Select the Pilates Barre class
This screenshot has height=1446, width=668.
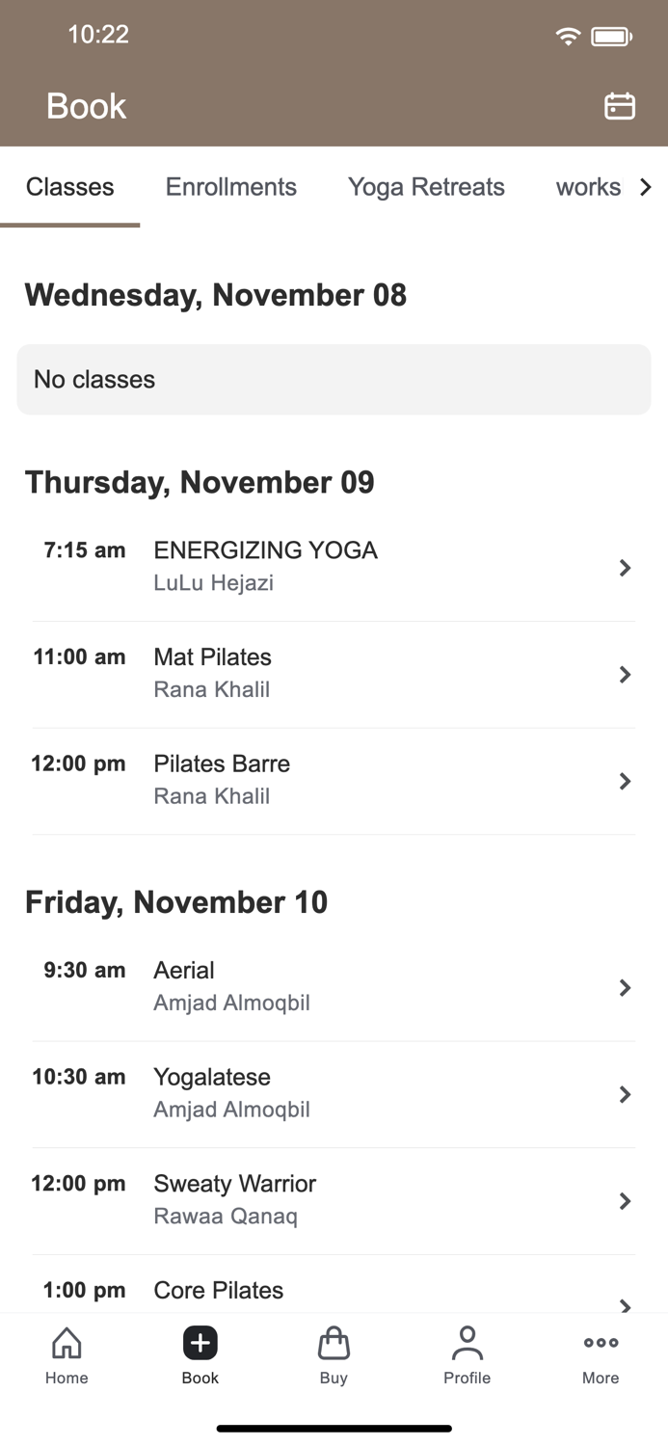pos(334,781)
